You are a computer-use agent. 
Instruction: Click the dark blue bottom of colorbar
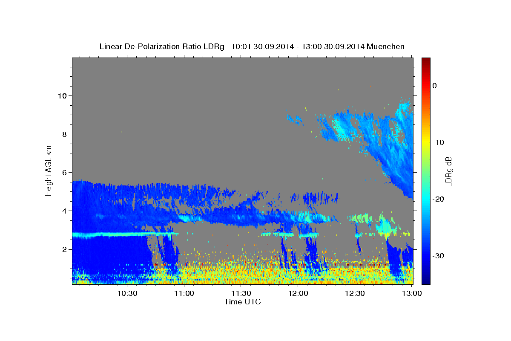pyautogui.click(x=426, y=280)
